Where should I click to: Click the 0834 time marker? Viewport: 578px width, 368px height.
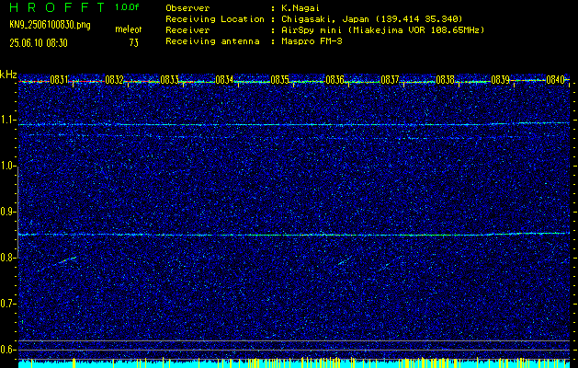[224, 80]
